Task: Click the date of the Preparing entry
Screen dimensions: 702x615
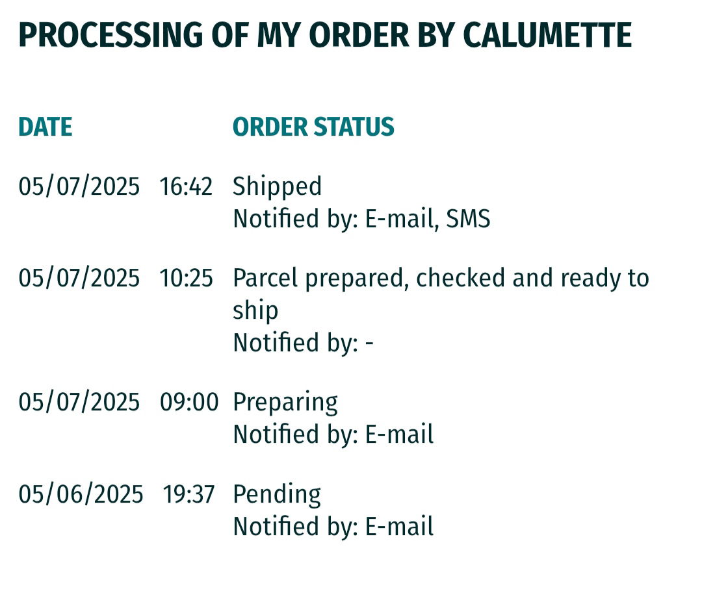Action: coord(79,403)
